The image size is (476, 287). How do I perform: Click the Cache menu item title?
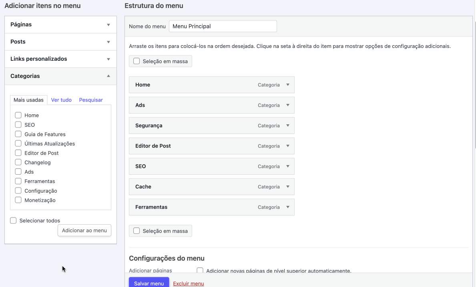(143, 187)
